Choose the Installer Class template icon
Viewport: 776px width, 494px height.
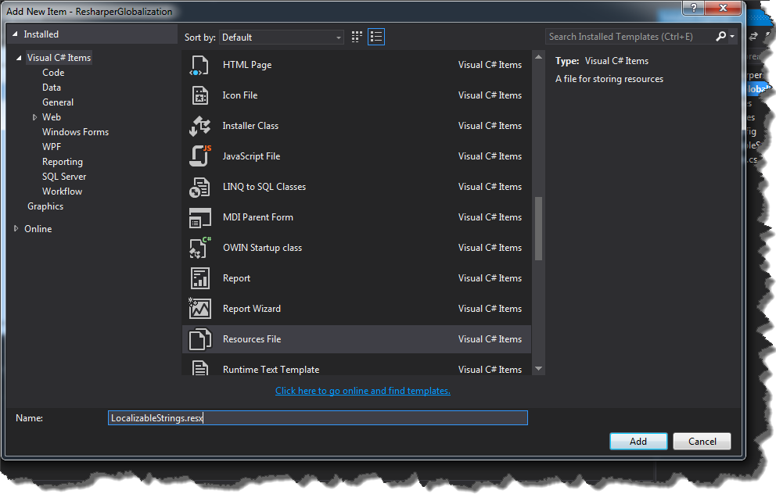click(x=200, y=126)
